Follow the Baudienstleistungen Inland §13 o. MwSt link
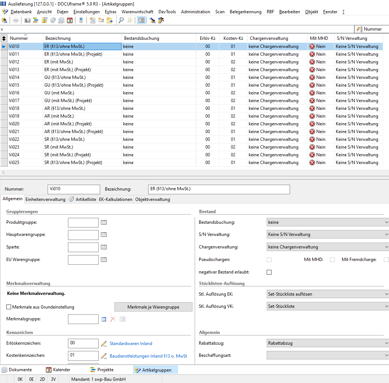The width and height of the screenshot is (389, 383). 149,356
